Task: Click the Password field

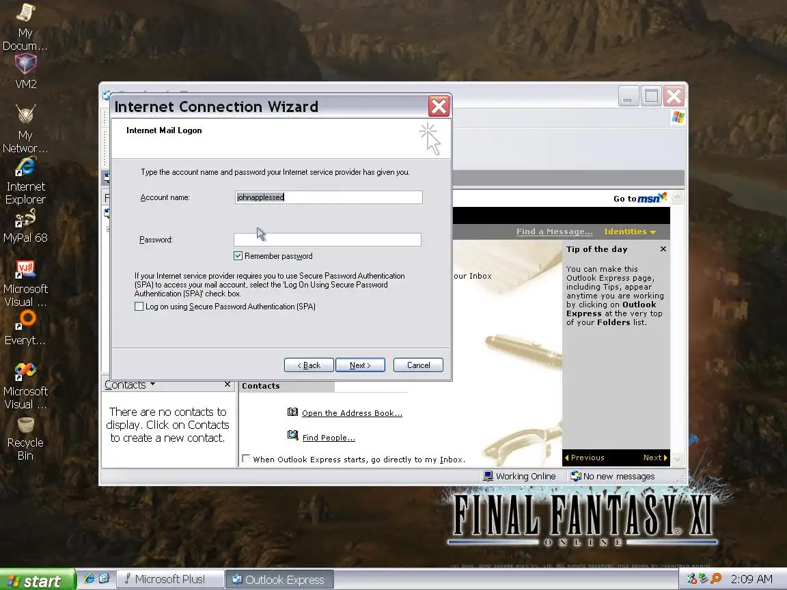Action: (327, 240)
